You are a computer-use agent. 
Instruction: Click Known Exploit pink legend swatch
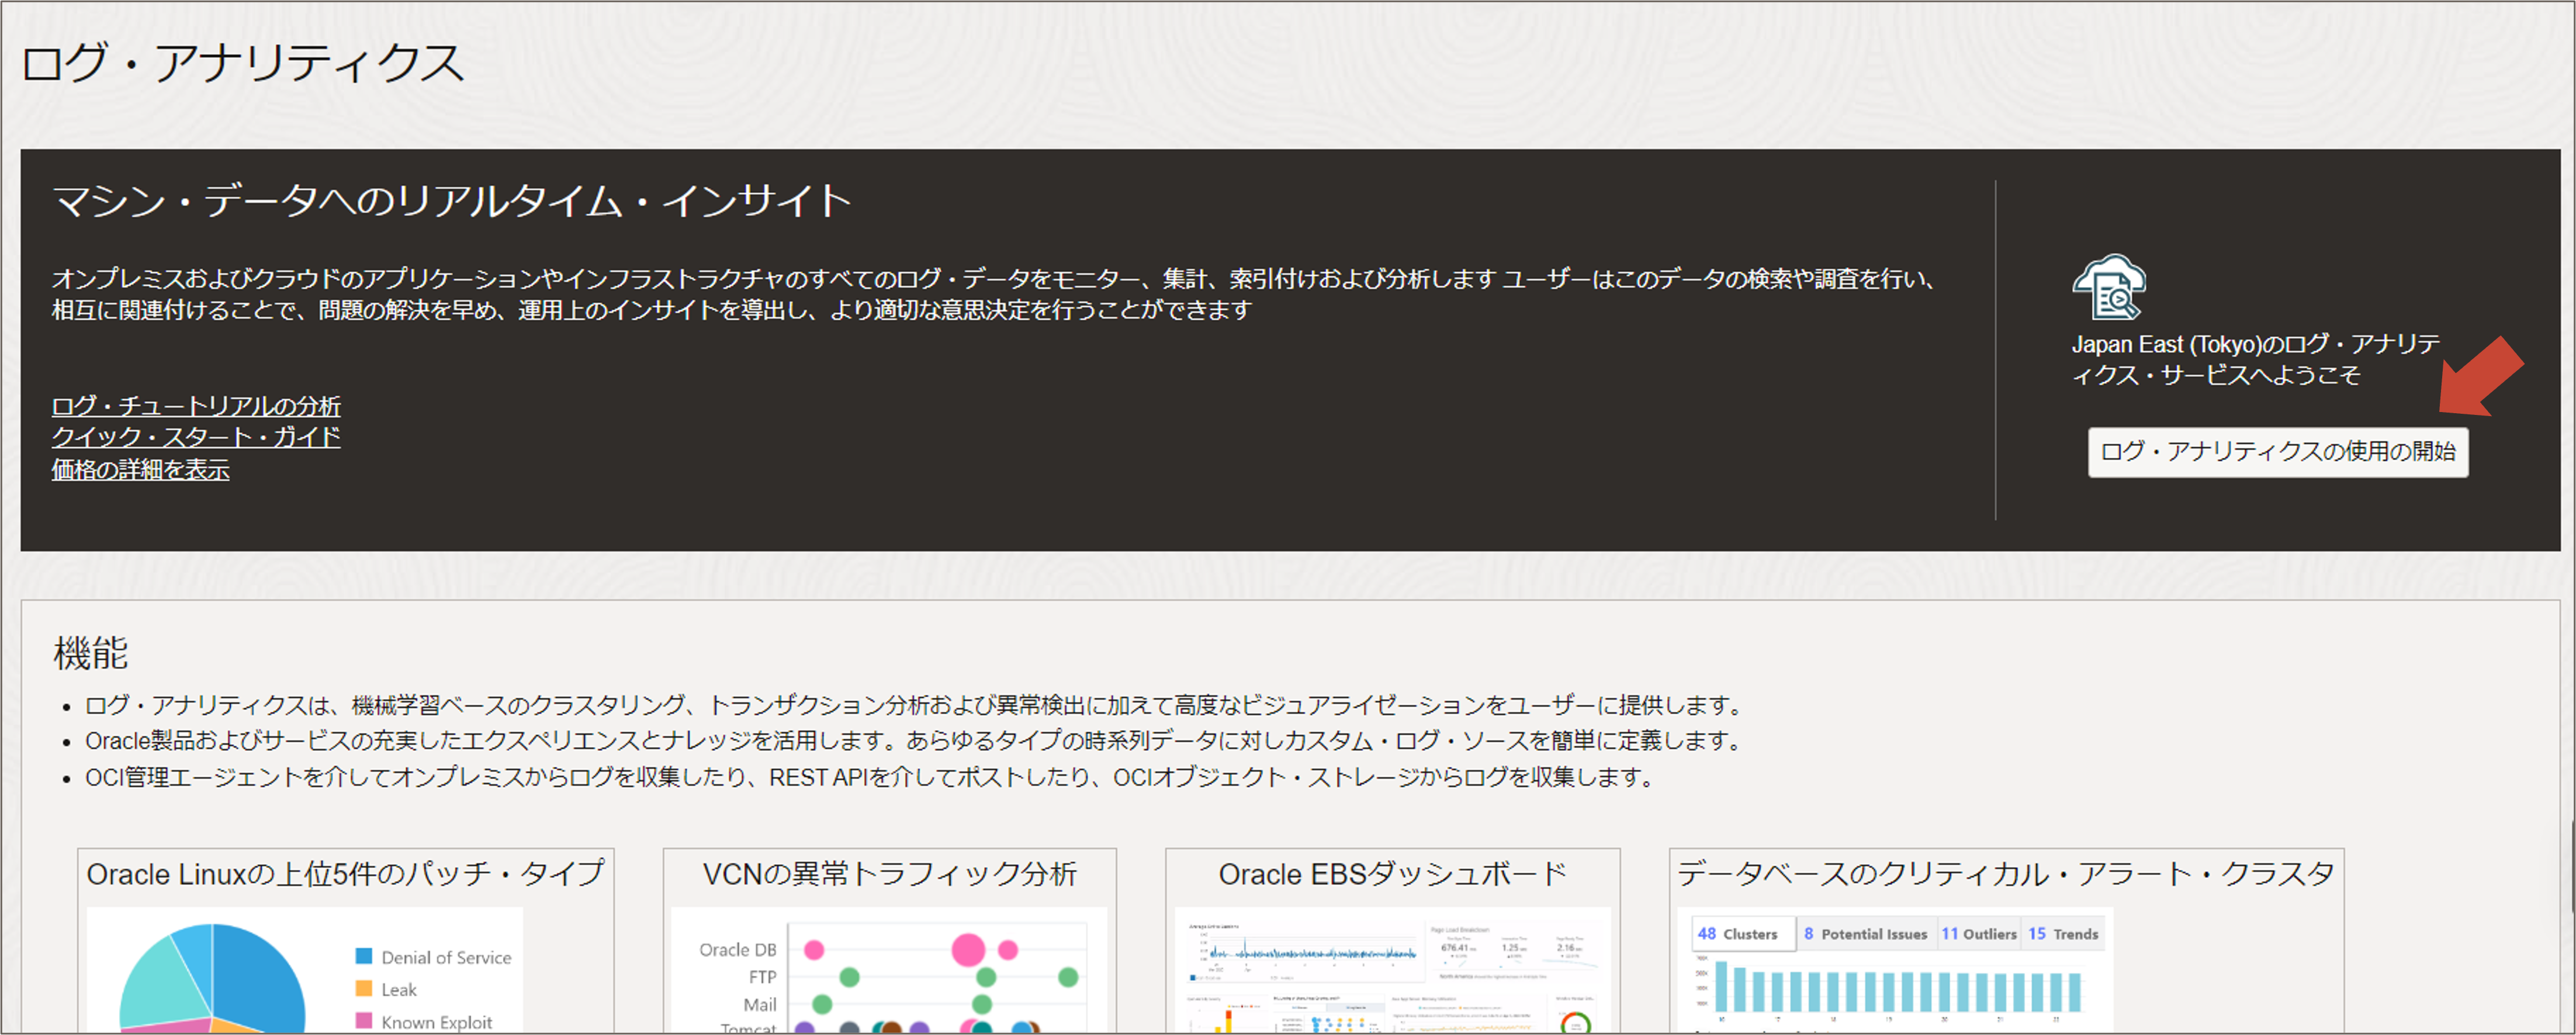[364, 1021]
